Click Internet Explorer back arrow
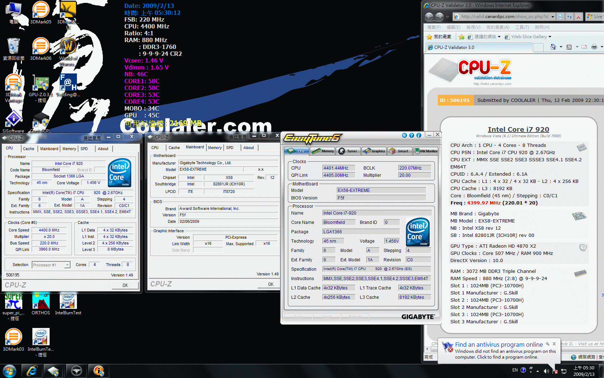Screen dimensions: 604x378 429,17
